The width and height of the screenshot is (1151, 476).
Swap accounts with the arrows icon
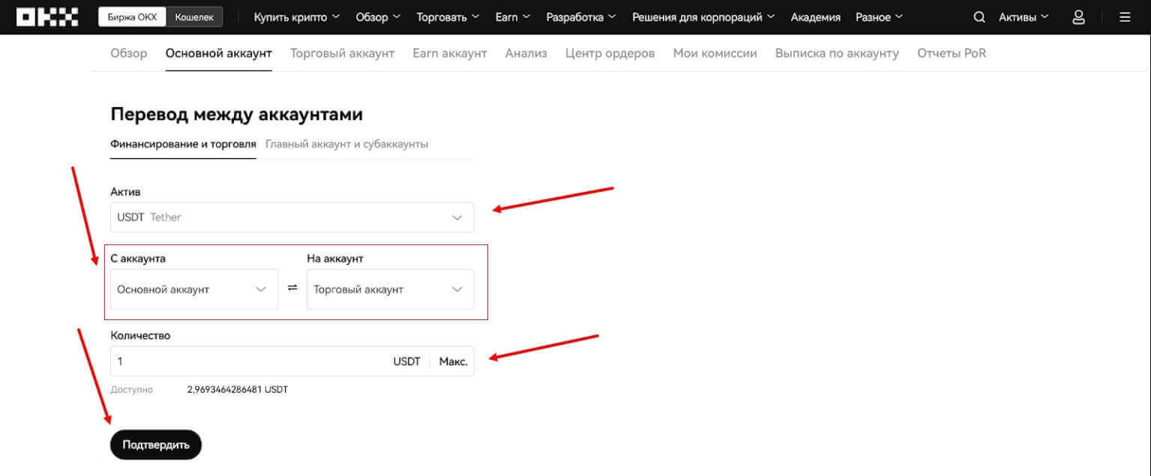pyautogui.click(x=292, y=289)
